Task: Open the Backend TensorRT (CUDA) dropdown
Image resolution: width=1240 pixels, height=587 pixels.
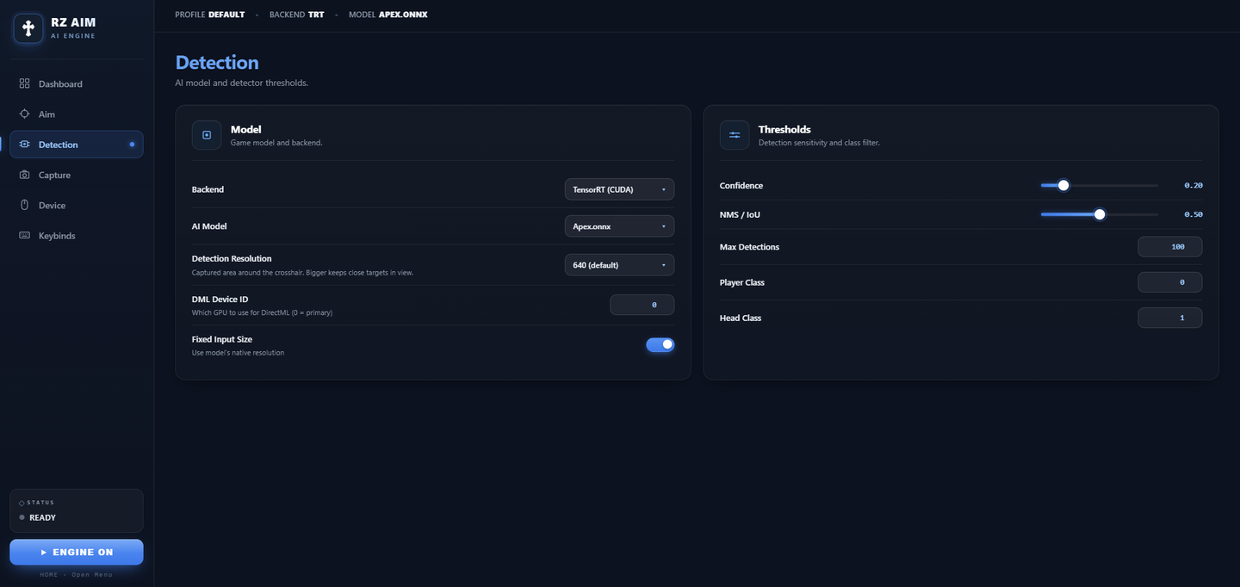Action: [x=619, y=189]
